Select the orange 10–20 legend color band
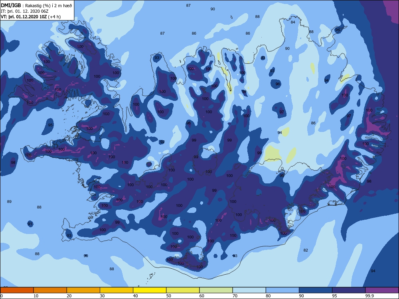 (50, 290)
